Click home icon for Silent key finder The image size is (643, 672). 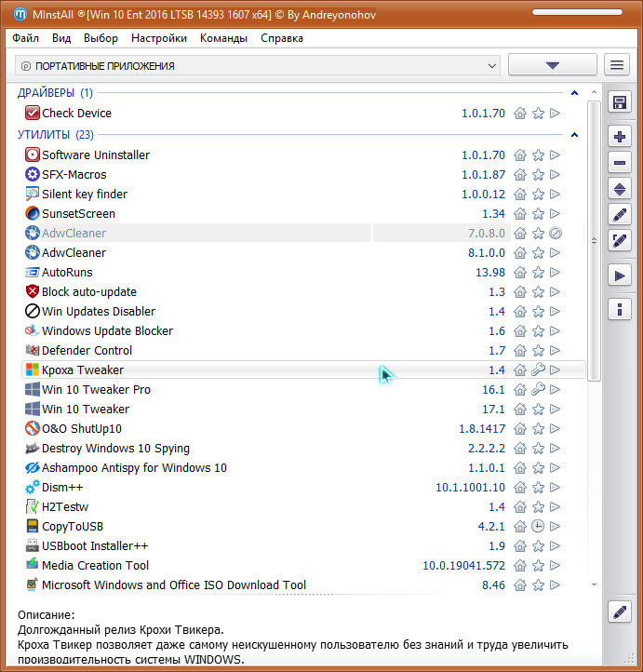(520, 195)
